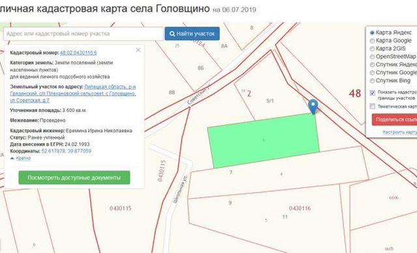Close the parcel info popup
This screenshot has height=253, width=417.
click(x=138, y=50)
